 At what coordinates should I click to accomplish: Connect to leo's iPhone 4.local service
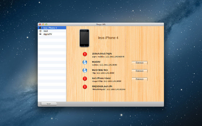(140, 79)
